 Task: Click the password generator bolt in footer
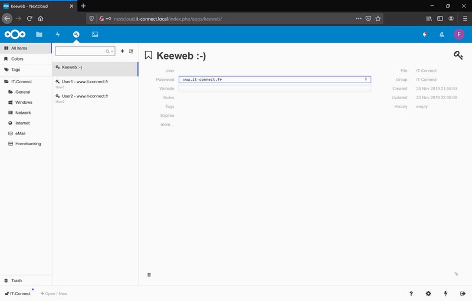pyautogui.click(x=445, y=293)
